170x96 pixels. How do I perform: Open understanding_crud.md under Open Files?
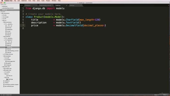(x=8, y=8)
